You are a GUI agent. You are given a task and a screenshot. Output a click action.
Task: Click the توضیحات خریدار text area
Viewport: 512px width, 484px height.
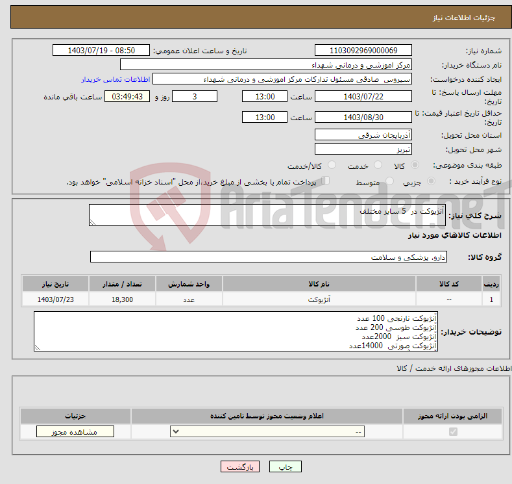click(236, 331)
